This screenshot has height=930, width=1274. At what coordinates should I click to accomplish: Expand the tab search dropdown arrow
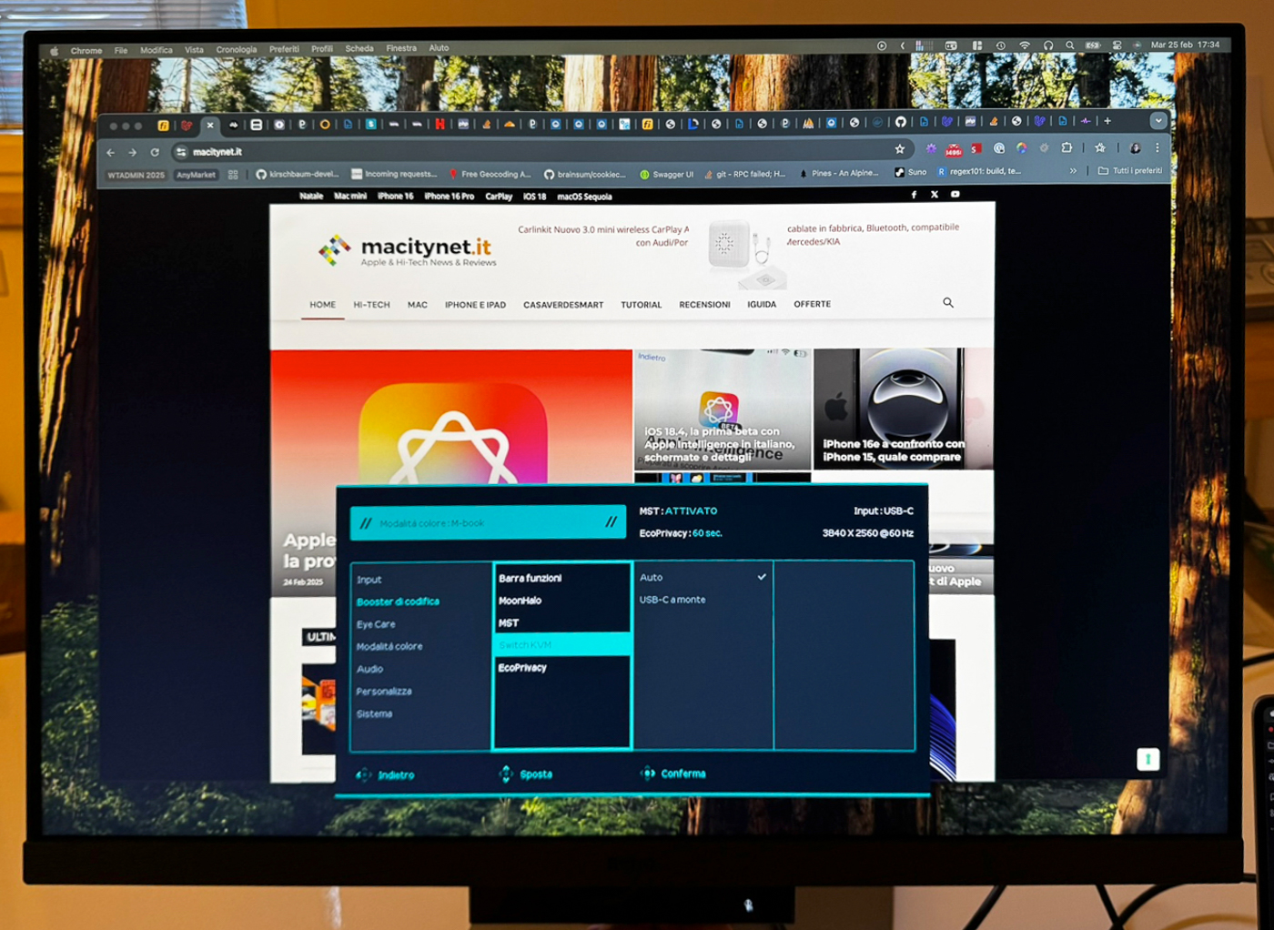(1158, 121)
